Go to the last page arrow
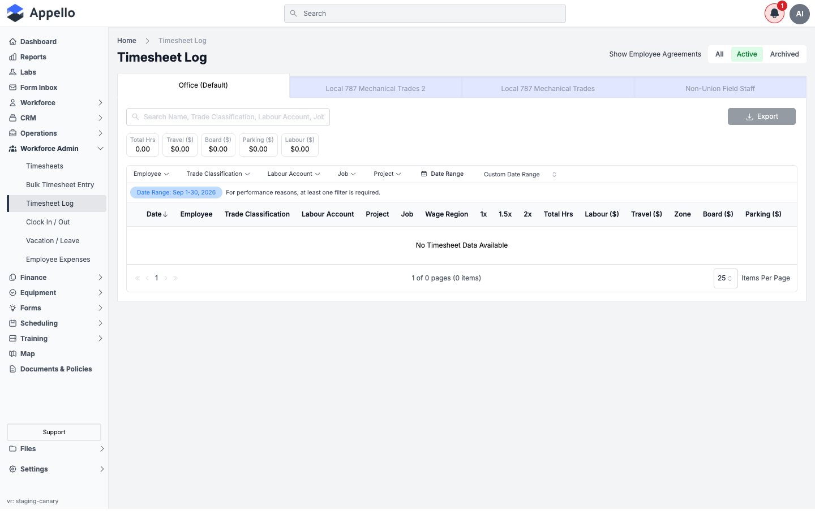 (175, 278)
